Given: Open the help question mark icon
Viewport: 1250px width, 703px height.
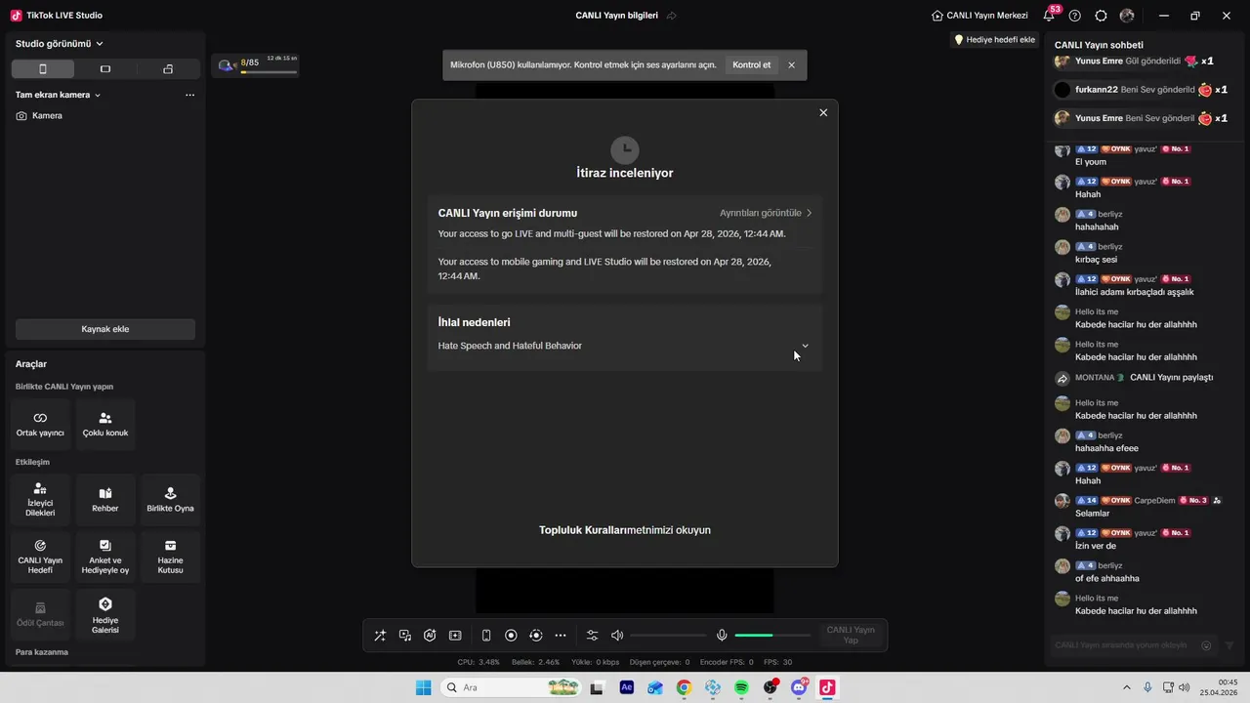Looking at the screenshot, I should coord(1075,16).
